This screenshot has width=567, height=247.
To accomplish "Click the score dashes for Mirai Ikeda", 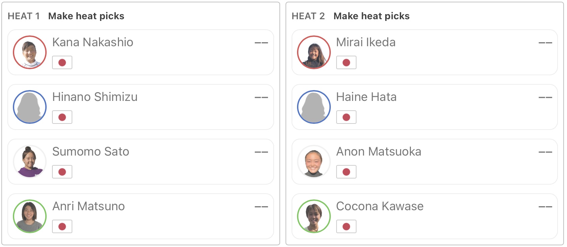I will 545,43.
